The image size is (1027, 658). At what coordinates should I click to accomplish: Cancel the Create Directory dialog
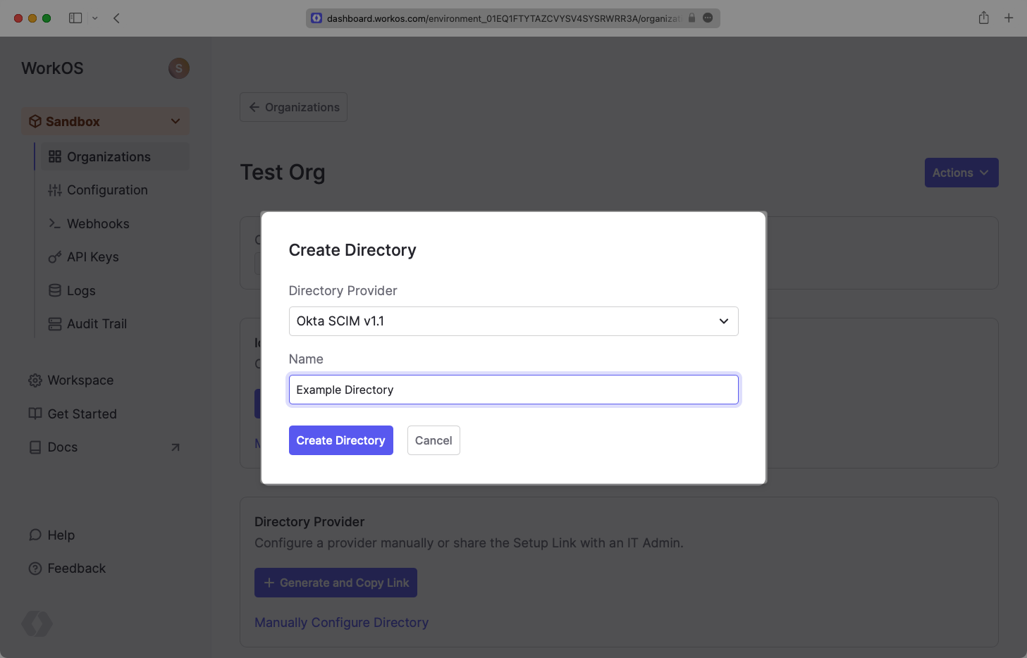433,440
